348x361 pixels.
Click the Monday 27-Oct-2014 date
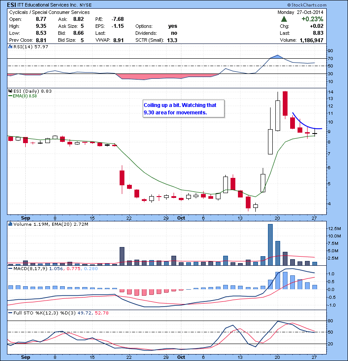[300, 12]
